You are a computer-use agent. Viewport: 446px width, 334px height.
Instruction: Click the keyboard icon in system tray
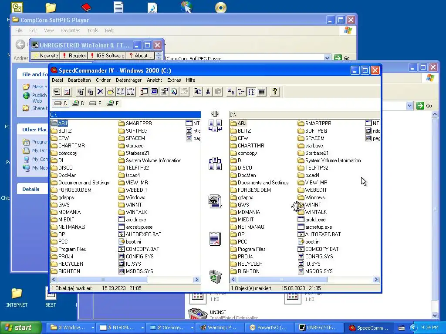(x=401, y=328)
